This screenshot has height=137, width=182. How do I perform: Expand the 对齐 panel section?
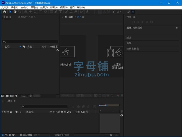(x=129, y=38)
